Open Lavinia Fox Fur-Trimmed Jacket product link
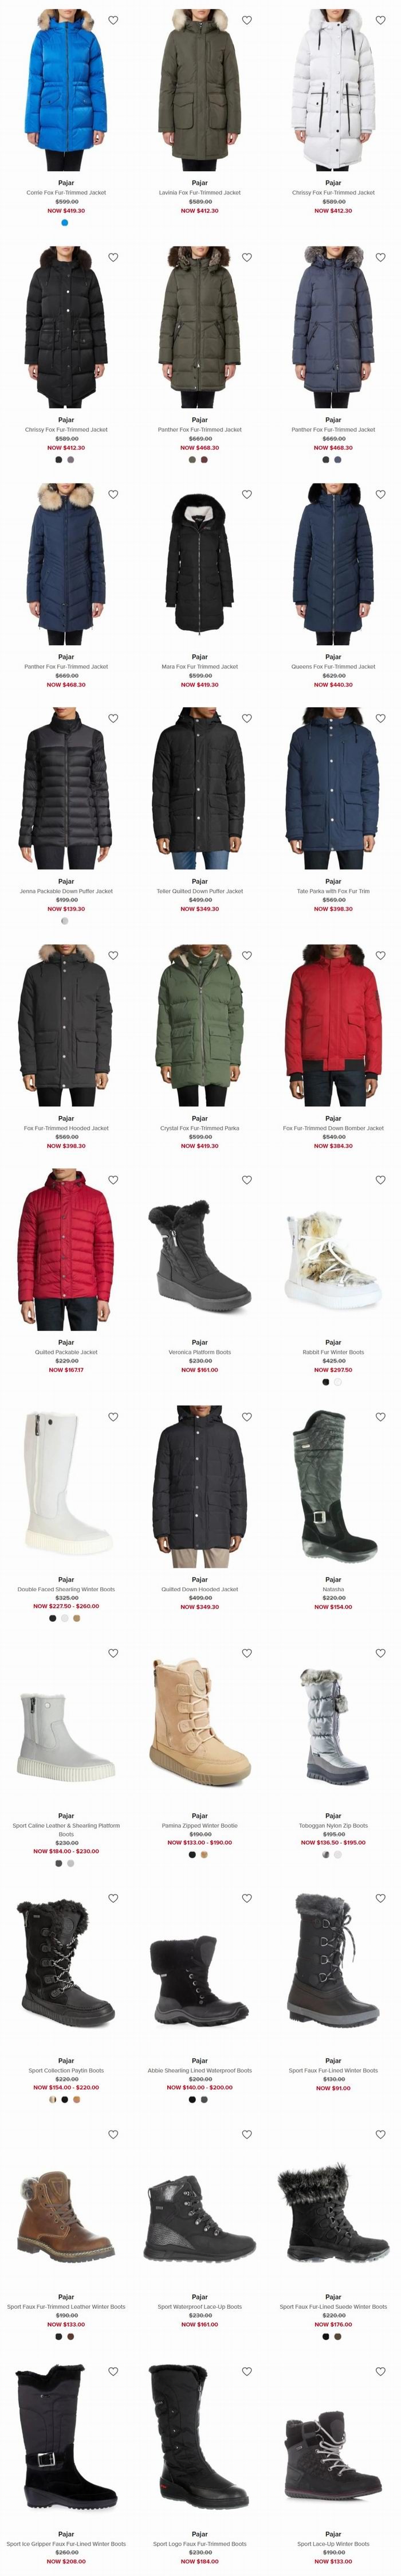 199,193
